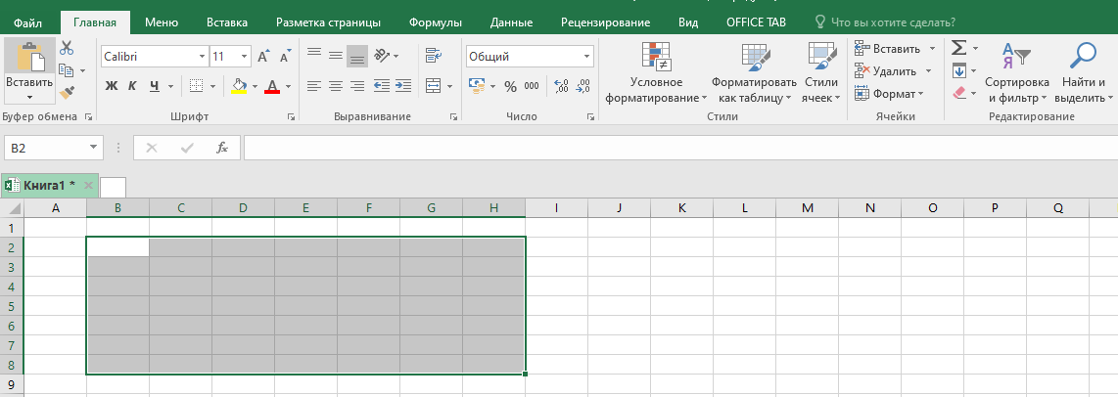This screenshot has width=1118, height=397.
Task: Open Форматировать как таблицу gallery
Action: 754,71
